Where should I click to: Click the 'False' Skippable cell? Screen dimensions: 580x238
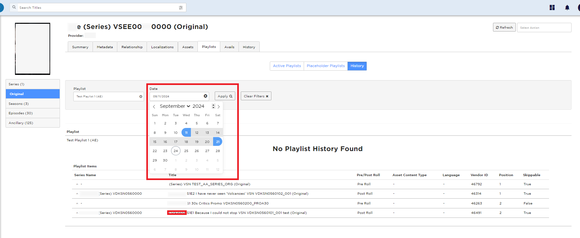click(528, 203)
